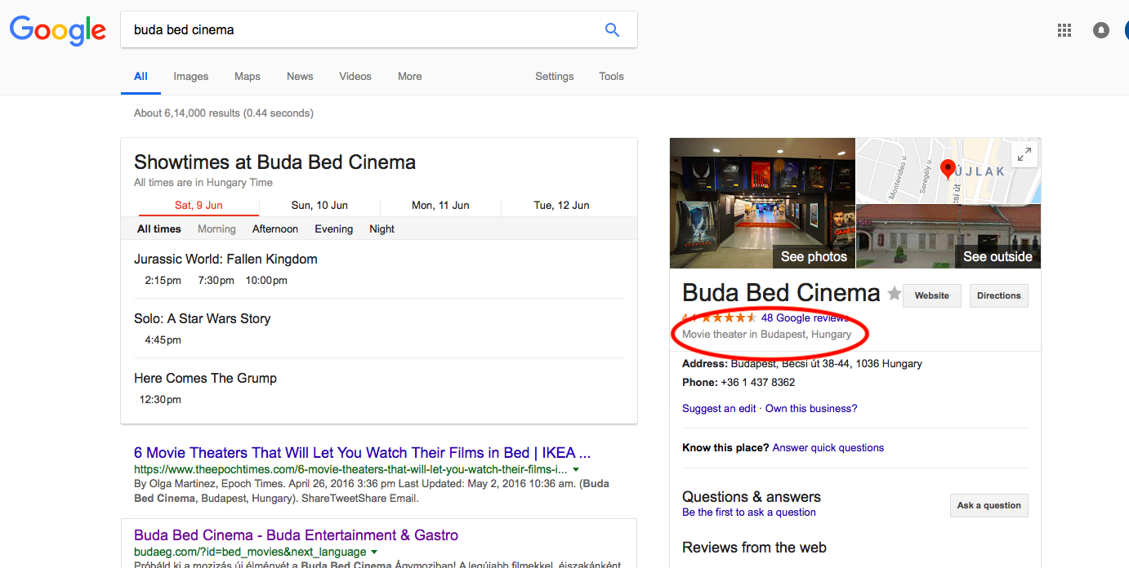Click Own this business? link
The height and width of the screenshot is (568, 1129).
click(811, 408)
